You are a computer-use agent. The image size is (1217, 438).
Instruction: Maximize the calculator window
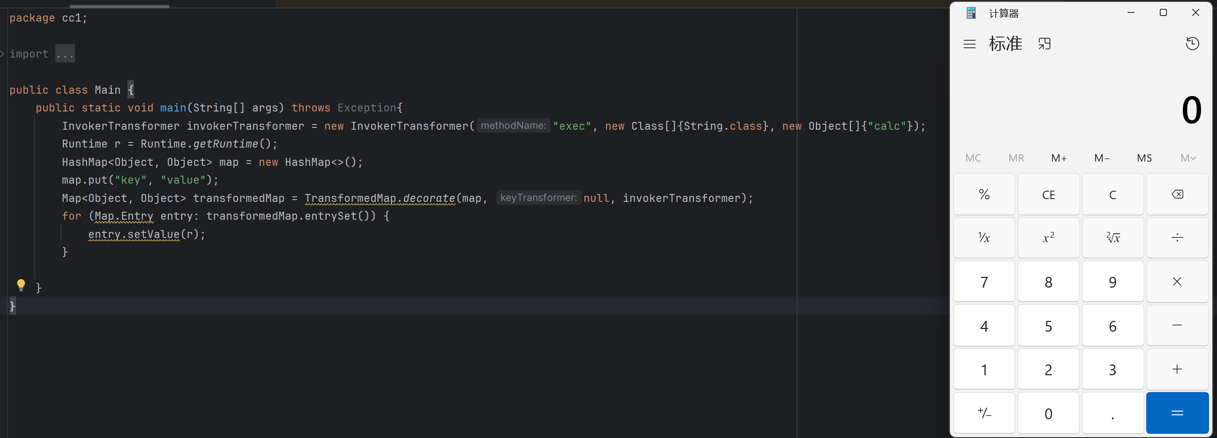(x=1163, y=13)
